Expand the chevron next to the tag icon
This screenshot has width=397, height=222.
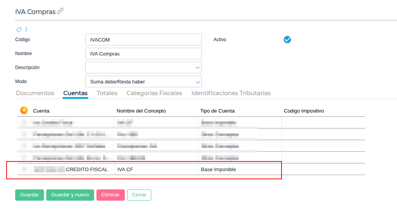coord(26,29)
